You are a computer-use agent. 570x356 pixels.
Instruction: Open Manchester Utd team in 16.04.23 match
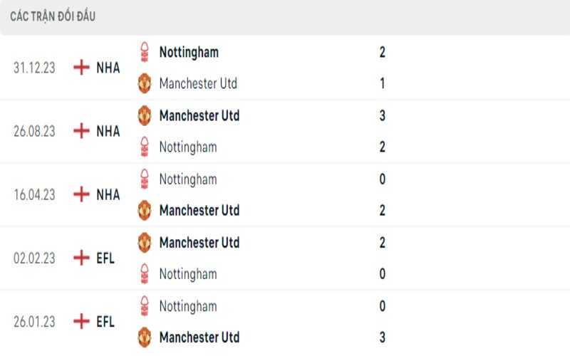point(199,210)
